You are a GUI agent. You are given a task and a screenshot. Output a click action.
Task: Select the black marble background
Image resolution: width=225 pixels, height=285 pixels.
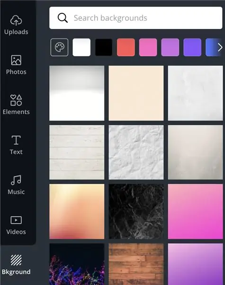point(136,211)
